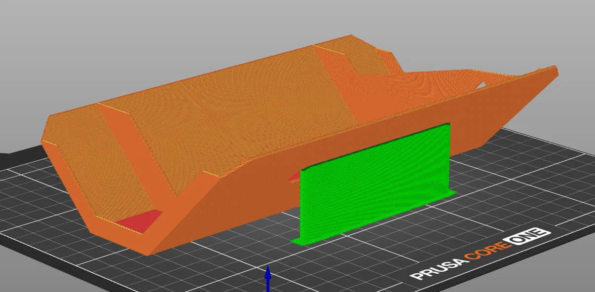Click the blue Z-axis arrow

(268, 279)
